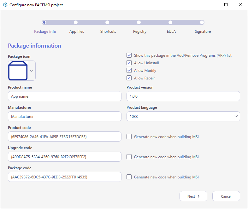248x209 pixels.
Task: Focus the Manufacturer input field
Action: tap(65, 116)
